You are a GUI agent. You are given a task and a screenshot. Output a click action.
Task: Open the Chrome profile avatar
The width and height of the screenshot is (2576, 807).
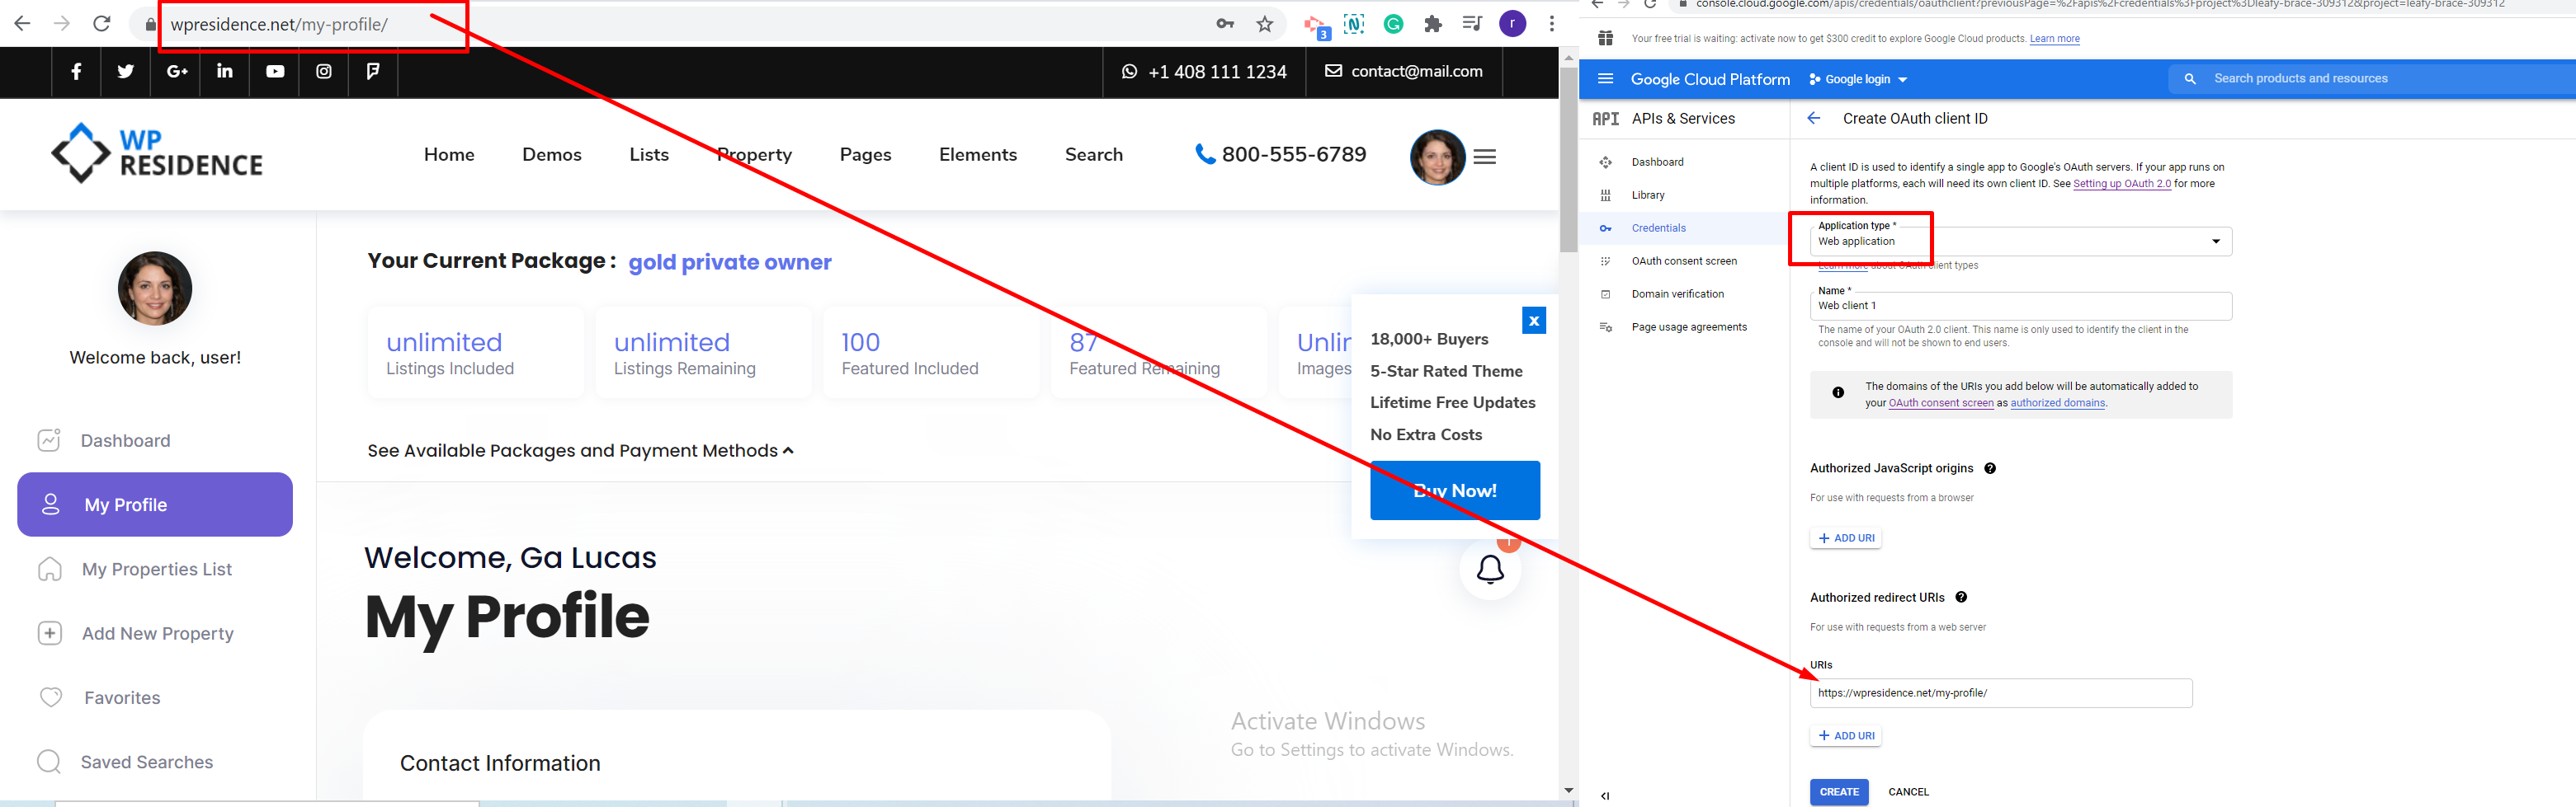(1512, 24)
